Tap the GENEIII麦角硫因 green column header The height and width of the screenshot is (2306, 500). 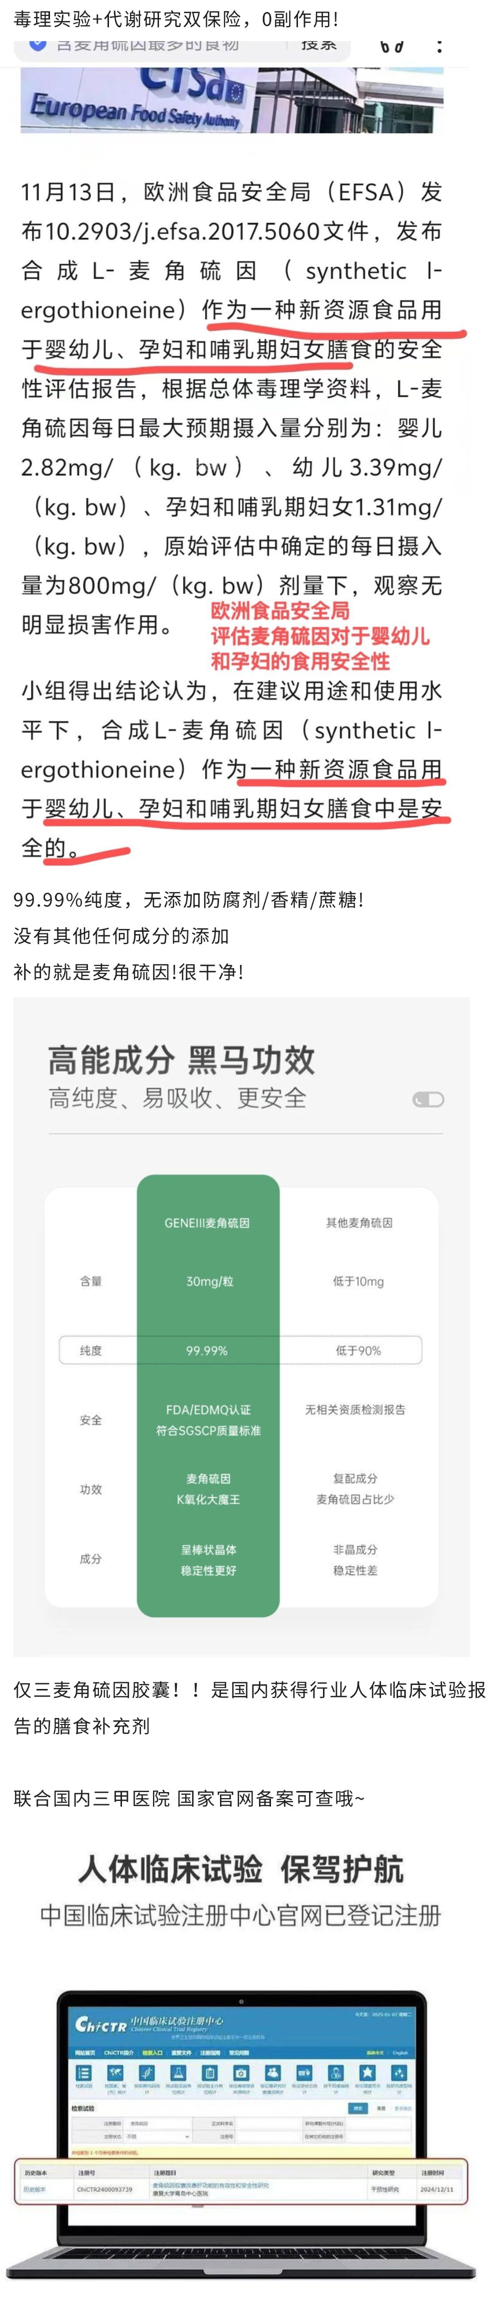[x=207, y=1223]
